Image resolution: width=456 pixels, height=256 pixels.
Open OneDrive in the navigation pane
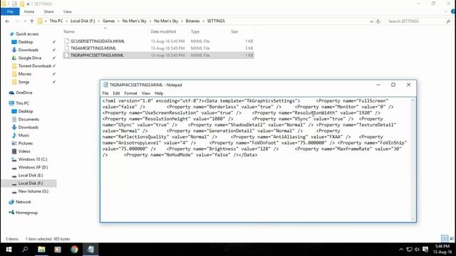click(x=24, y=92)
